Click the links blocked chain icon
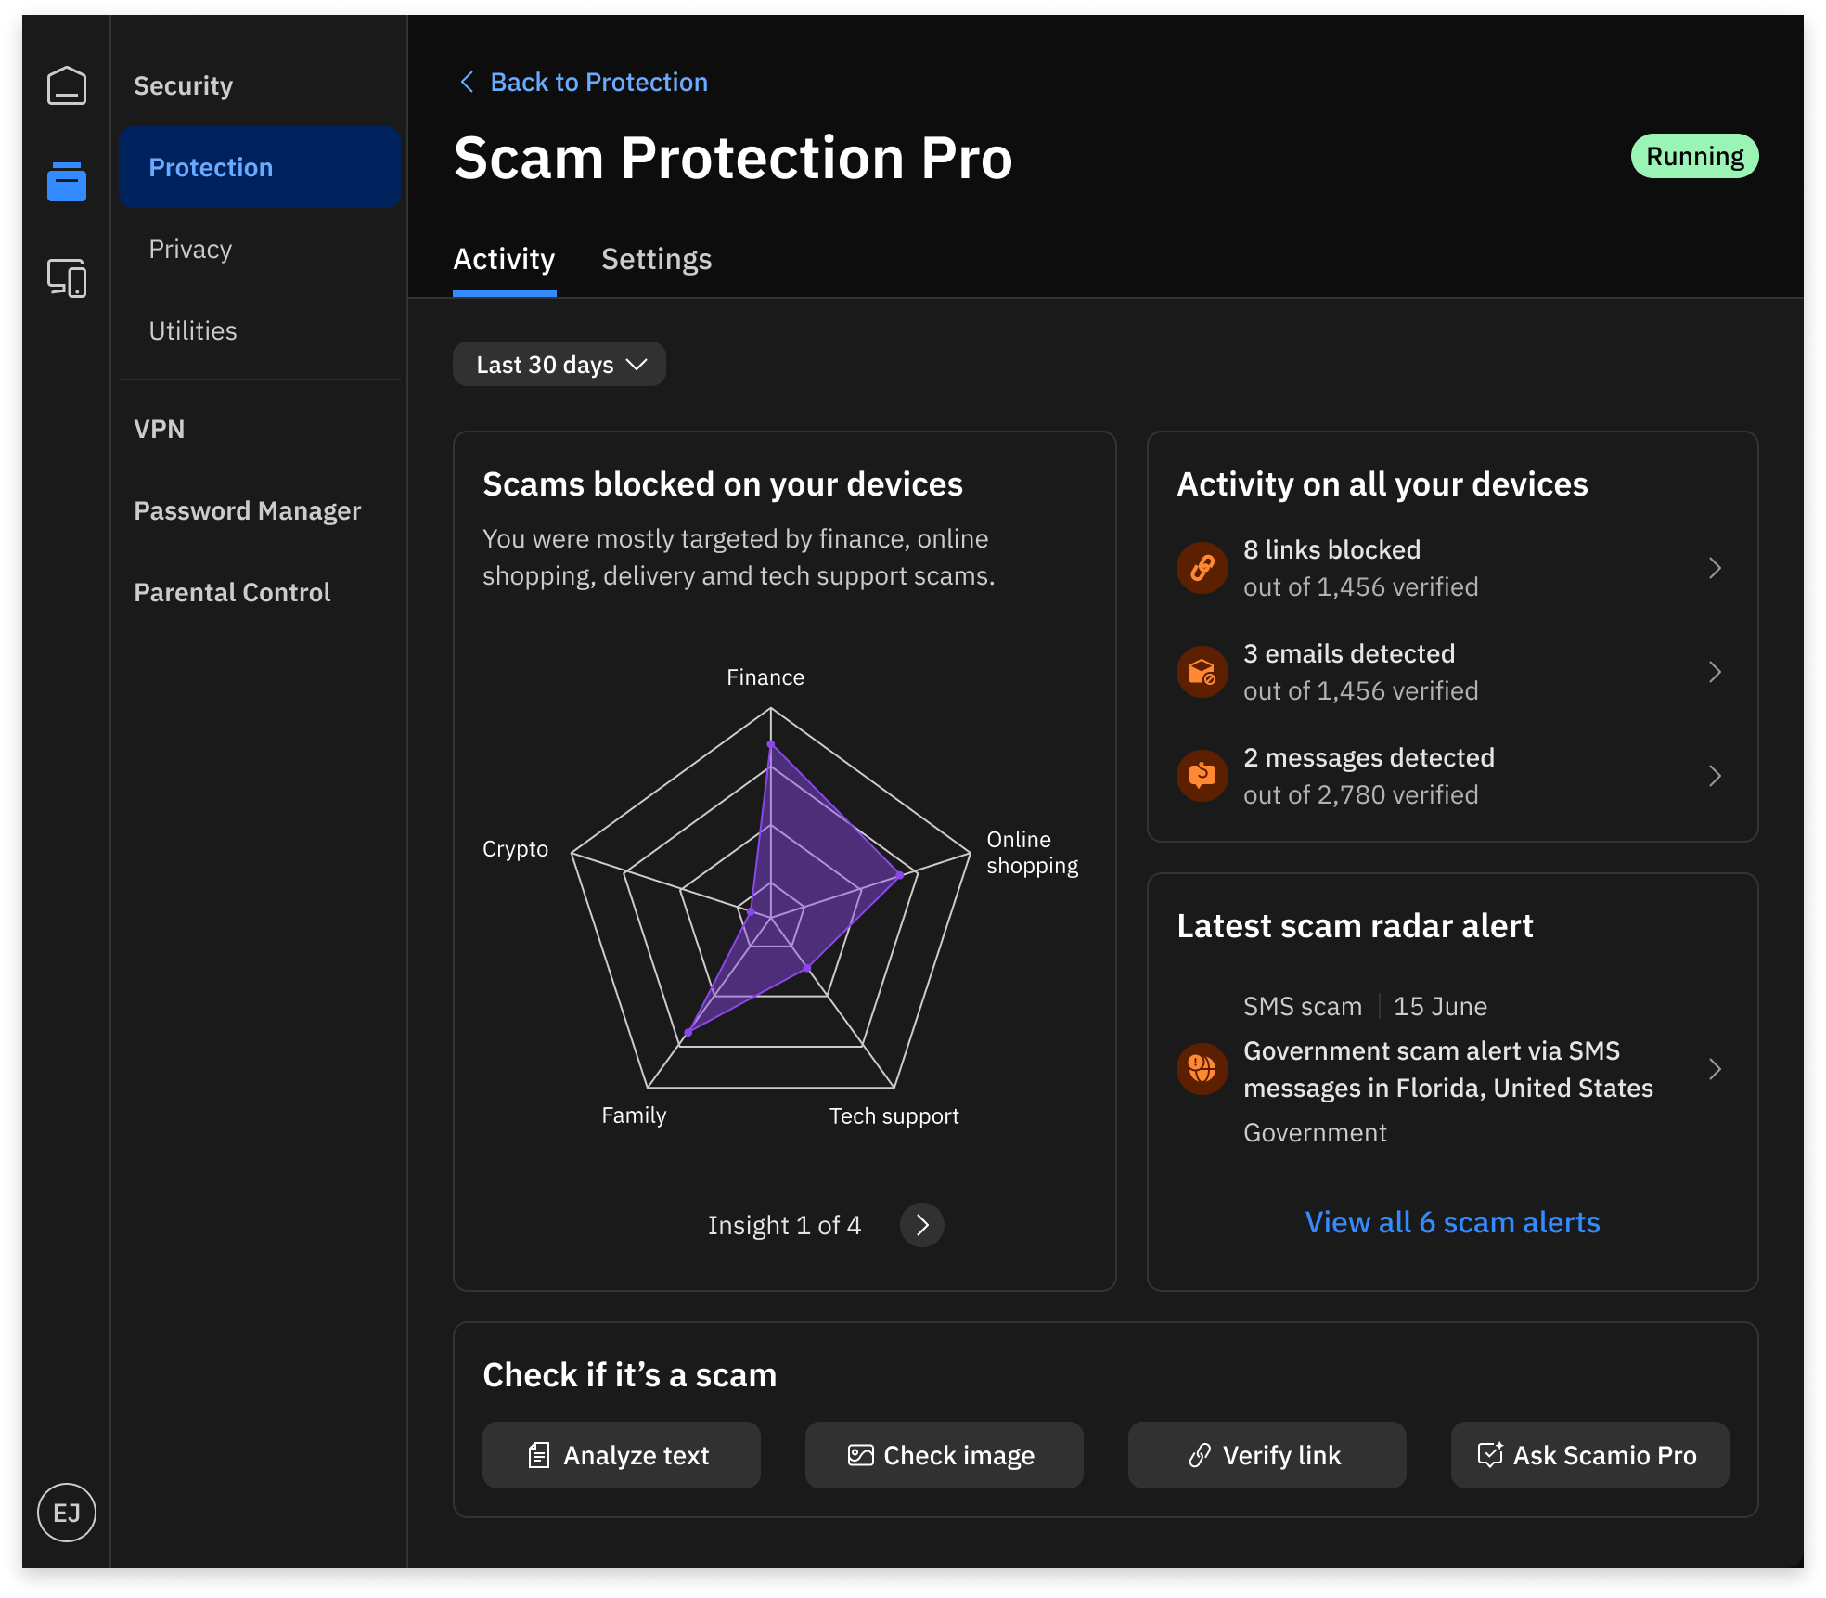Image resolution: width=1826 pixels, height=1598 pixels. pyautogui.click(x=1202, y=568)
